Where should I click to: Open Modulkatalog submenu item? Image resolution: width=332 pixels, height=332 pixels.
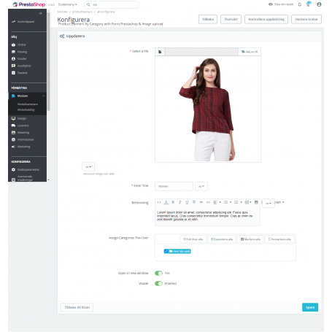point(26,110)
